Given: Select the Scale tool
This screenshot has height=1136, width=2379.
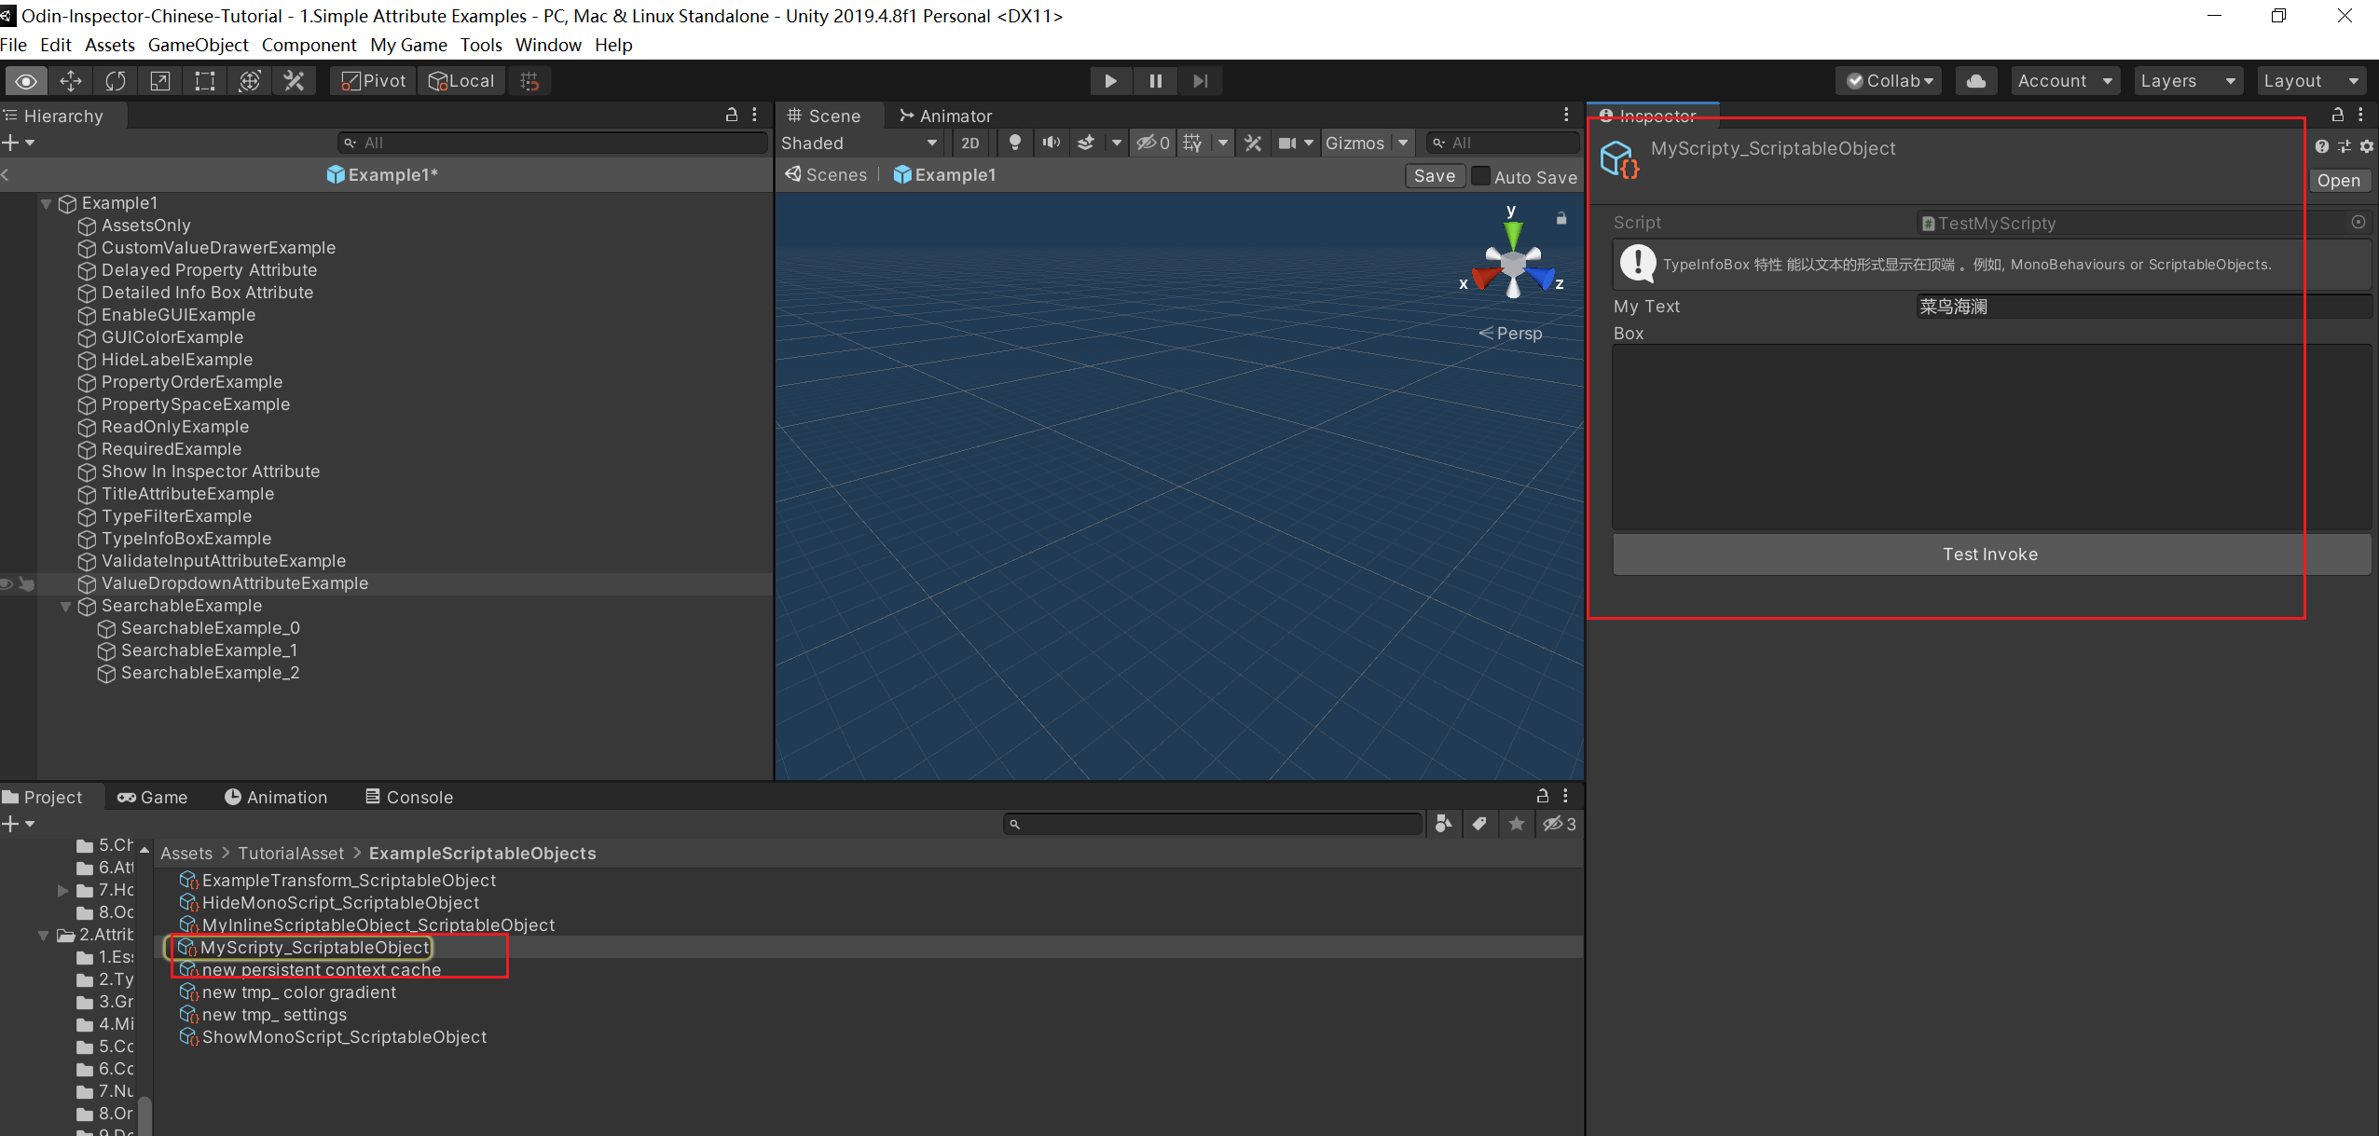Looking at the screenshot, I should [x=160, y=81].
